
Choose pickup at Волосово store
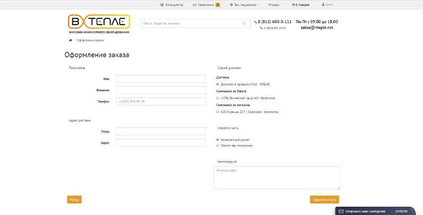[217, 112]
